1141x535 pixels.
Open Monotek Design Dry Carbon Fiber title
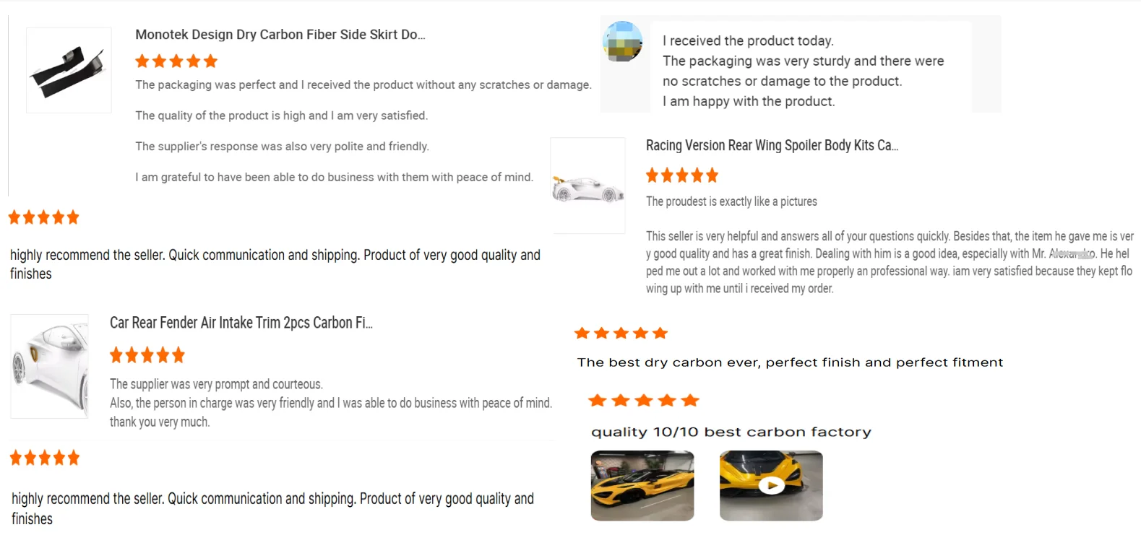[x=280, y=35]
